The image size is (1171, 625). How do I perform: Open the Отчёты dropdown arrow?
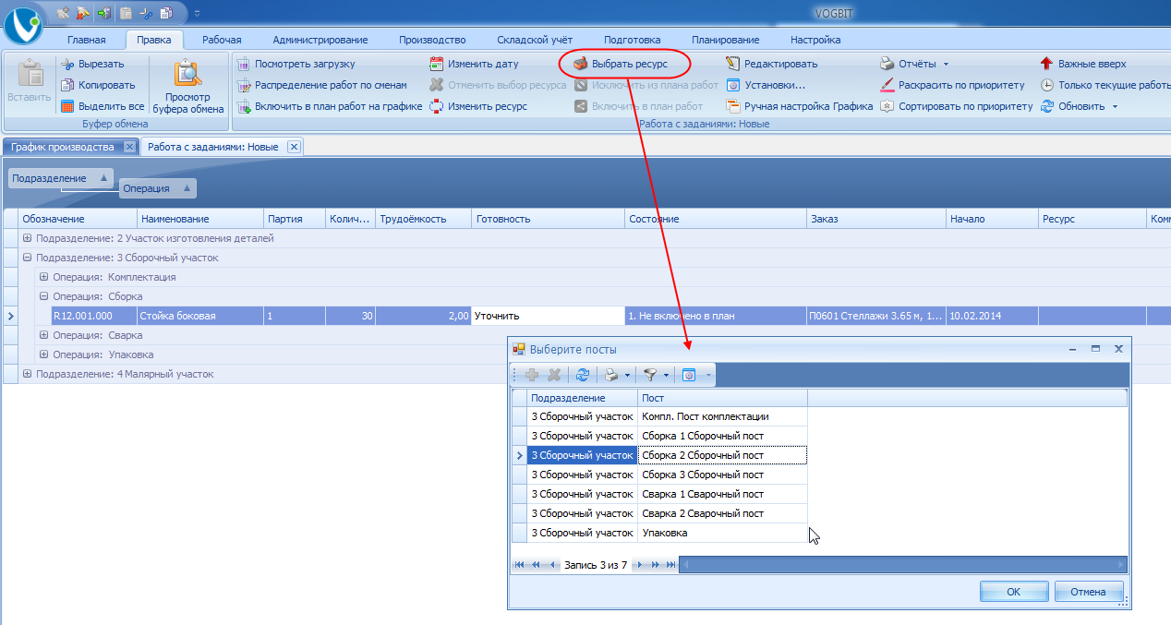point(946,65)
